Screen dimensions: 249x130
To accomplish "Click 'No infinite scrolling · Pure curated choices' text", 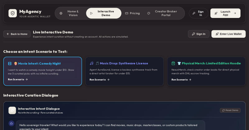I will pyautogui.click(x=40, y=113).
